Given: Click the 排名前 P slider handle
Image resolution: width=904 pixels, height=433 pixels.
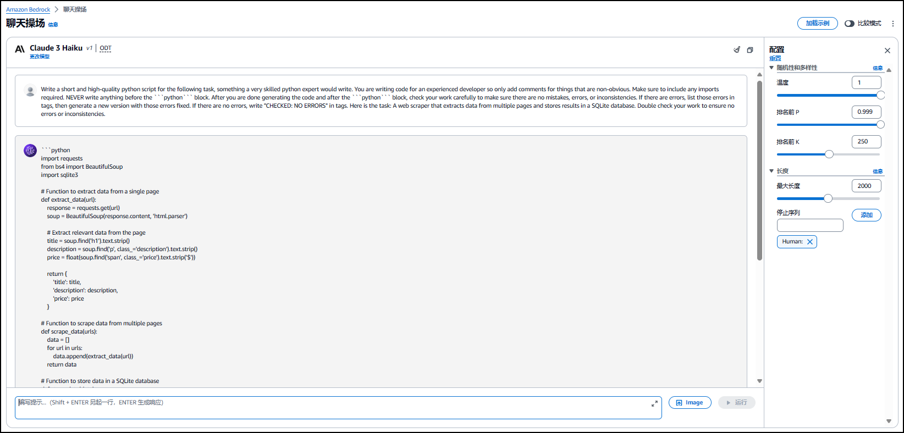Looking at the screenshot, I should (x=880, y=125).
